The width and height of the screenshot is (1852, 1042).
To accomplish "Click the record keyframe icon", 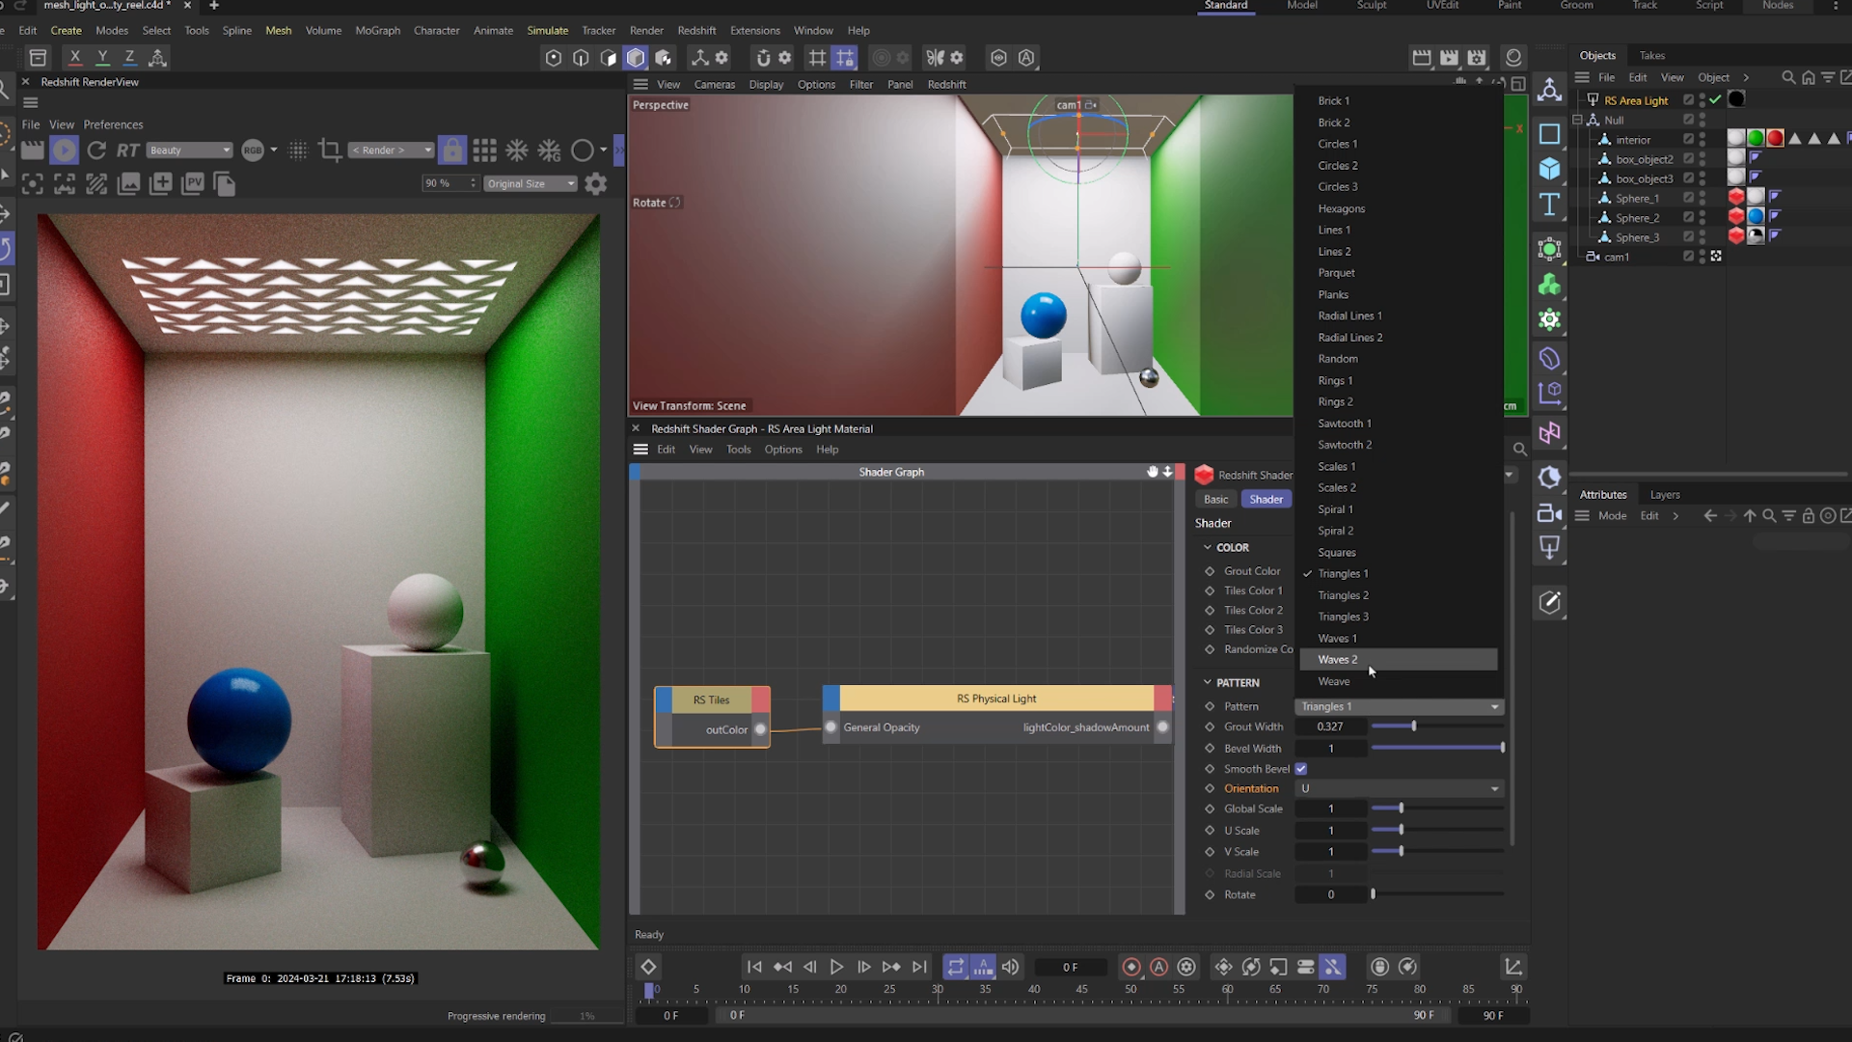I will (x=1131, y=967).
